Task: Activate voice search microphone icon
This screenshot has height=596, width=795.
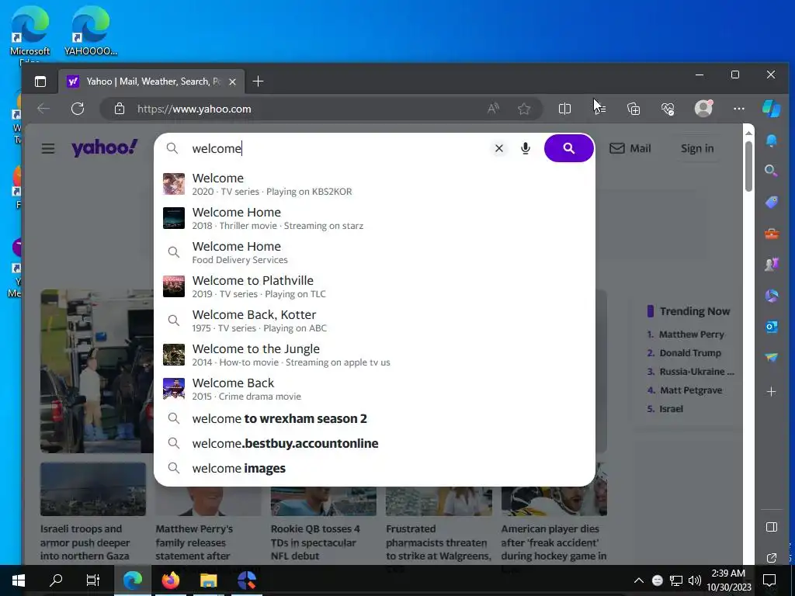Action: [x=526, y=148]
